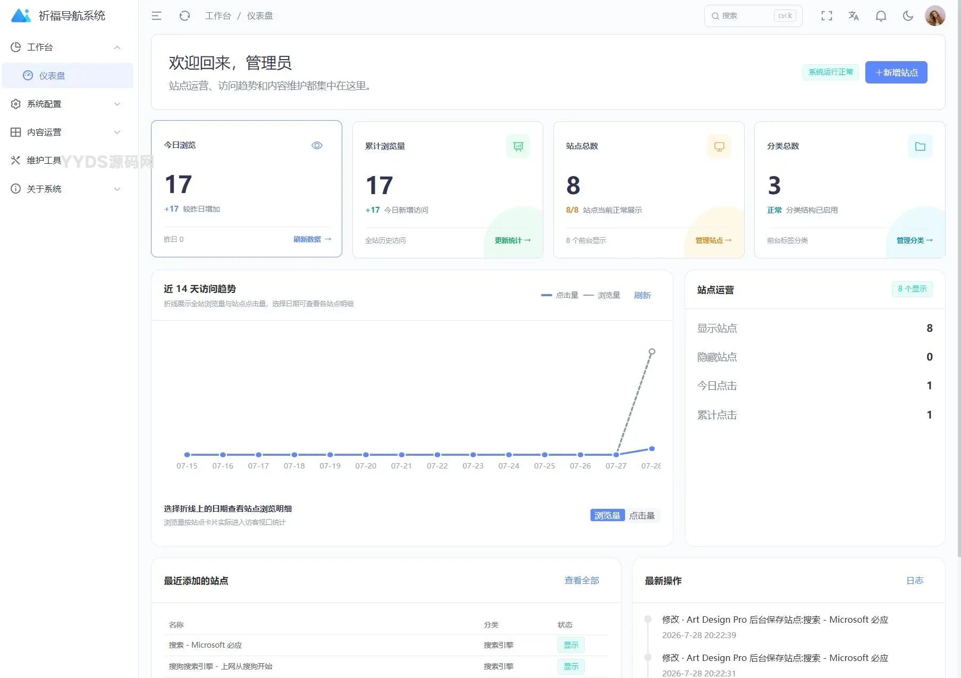This screenshot has width=961, height=678.
Task: Click the 07-15 data point on the chart
Action: [187, 455]
